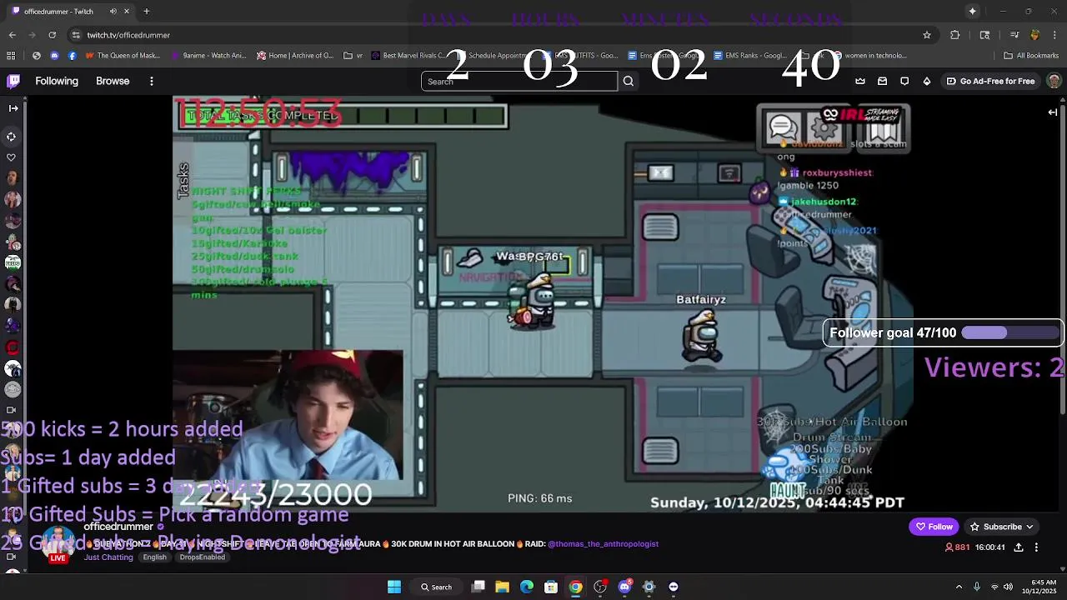Click the stream video player area
This screenshot has width=1067, height=600.
543,304
